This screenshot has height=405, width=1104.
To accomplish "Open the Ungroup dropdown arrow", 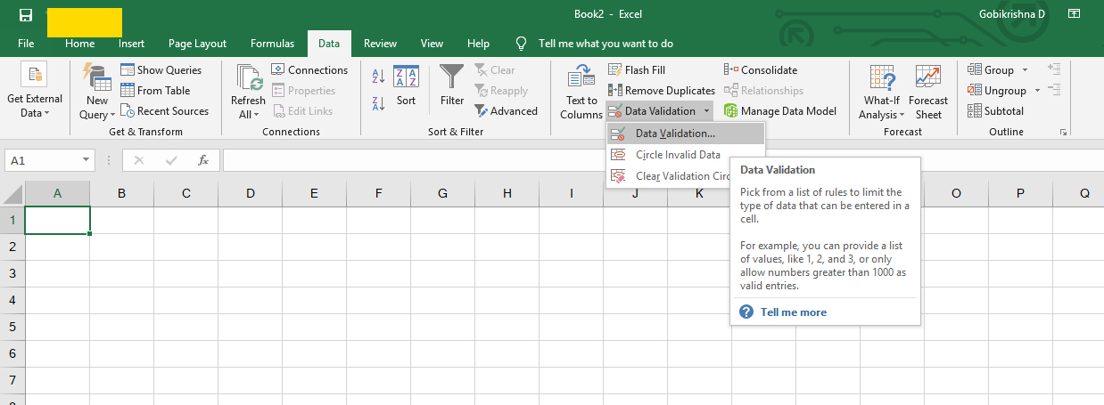I will coord(1036,90).
